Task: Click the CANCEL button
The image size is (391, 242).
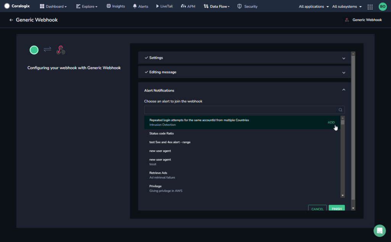Action: click(x=317, y=208)
